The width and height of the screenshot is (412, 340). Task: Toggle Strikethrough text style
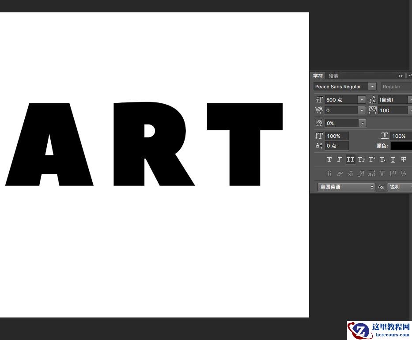403,159
